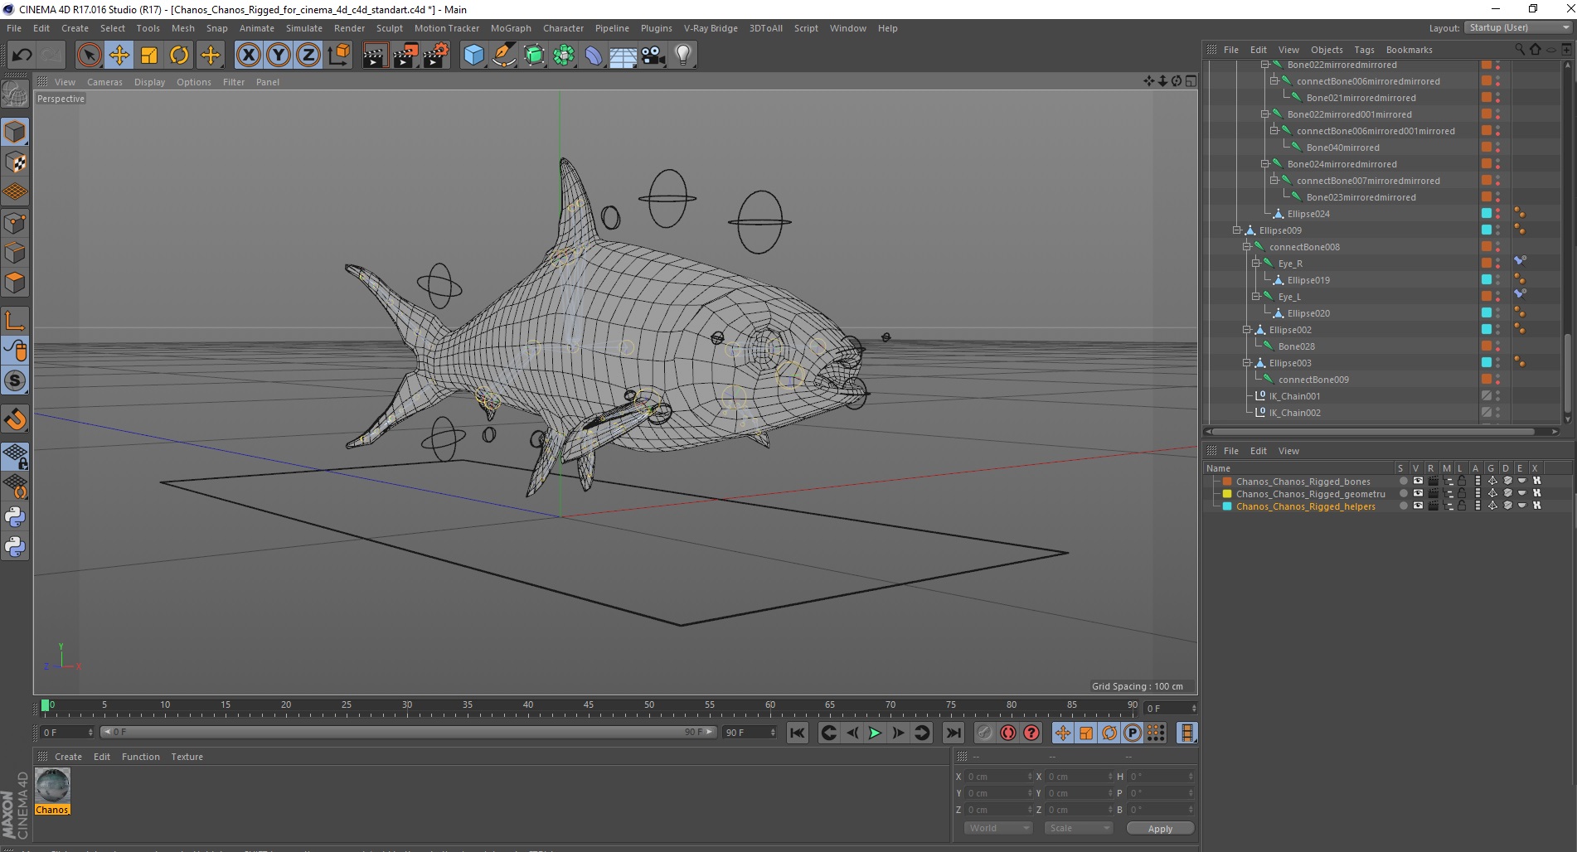Toggle visibility of Chanos_Chanos_Rigged_geometru layer

tap(1418, 494)
